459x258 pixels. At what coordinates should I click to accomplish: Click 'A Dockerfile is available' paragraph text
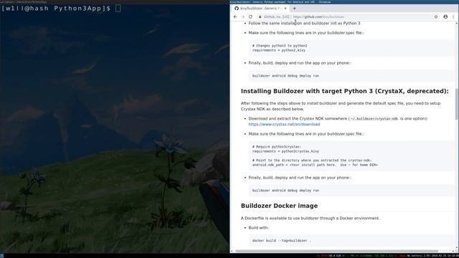(x=310, y=218)
